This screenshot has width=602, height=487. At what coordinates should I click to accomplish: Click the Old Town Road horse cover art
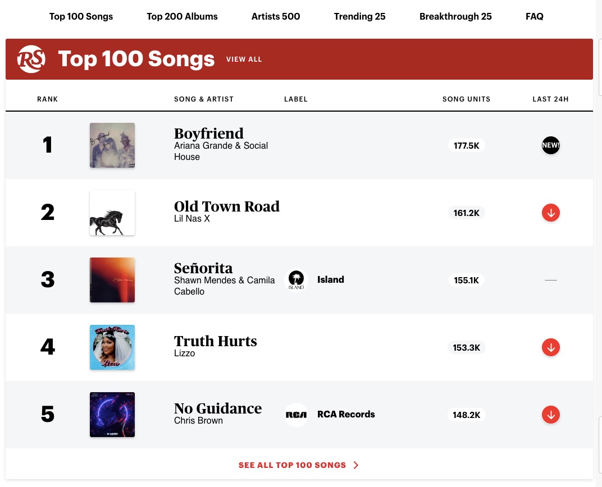[x=112, y=213]
